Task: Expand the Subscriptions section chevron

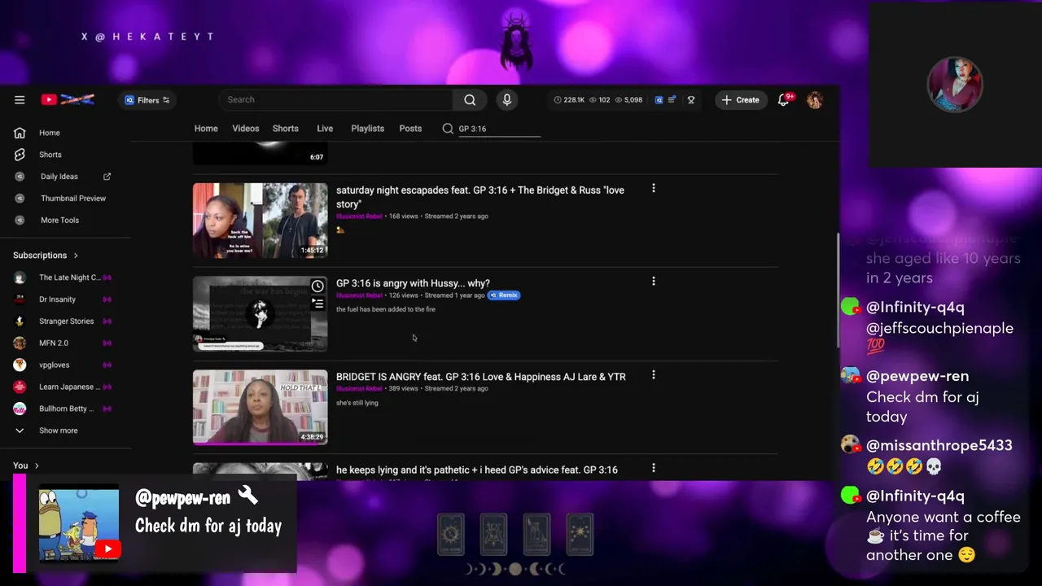Action: [x=76, y=256]
